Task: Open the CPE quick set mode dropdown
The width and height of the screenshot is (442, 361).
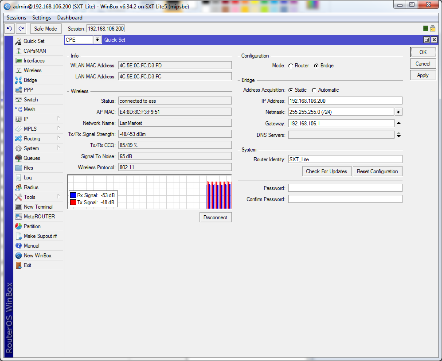Action: 97,40
